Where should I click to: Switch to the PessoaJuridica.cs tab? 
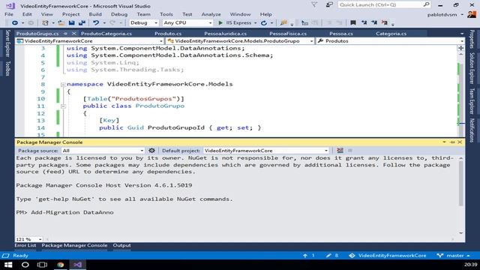tap(225, 34)
